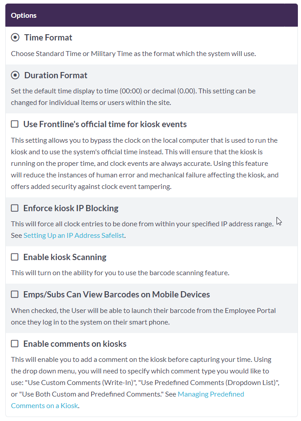Click the Standard Time or Military Time description
The image size is (301, 421).
(x=133, y=54)
